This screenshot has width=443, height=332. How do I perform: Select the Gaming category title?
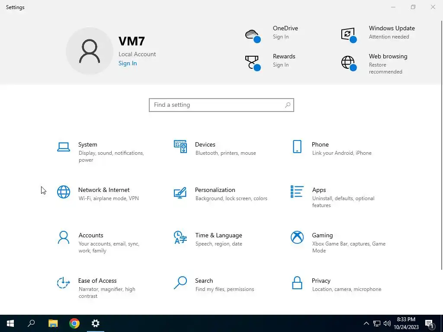(322, 236)
